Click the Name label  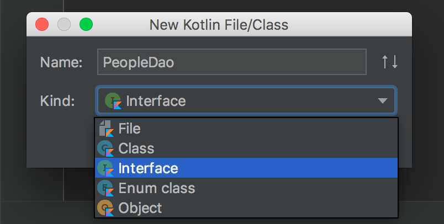click(x=61, y=62)
